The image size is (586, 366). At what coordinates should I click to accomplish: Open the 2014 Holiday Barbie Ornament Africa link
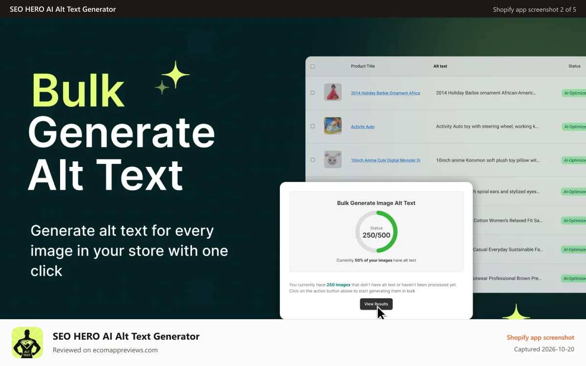[385, 93]
